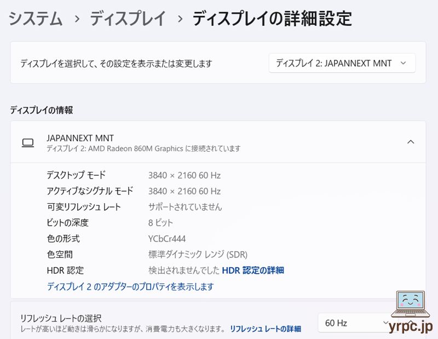The width and height of the screenshot is (438, 339).
Task: Click the breadcrumb chevron after システム
Action: click(77, 19)
